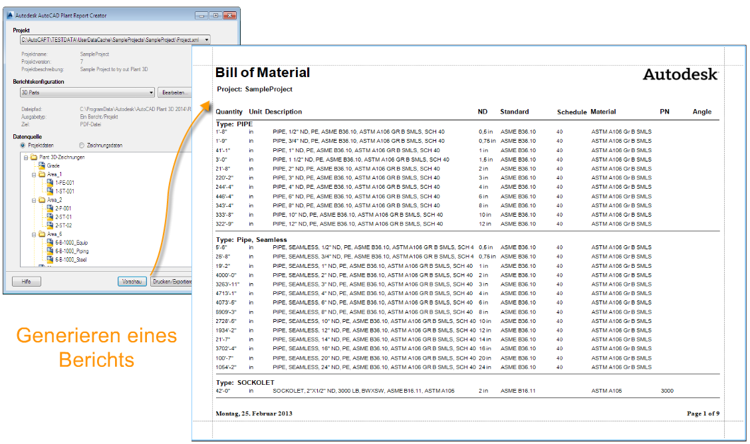Image resolution: width=750 pixels, height=444 pixels.
Task: Click the Area_2 folder icon
Action: pos(42,200)
